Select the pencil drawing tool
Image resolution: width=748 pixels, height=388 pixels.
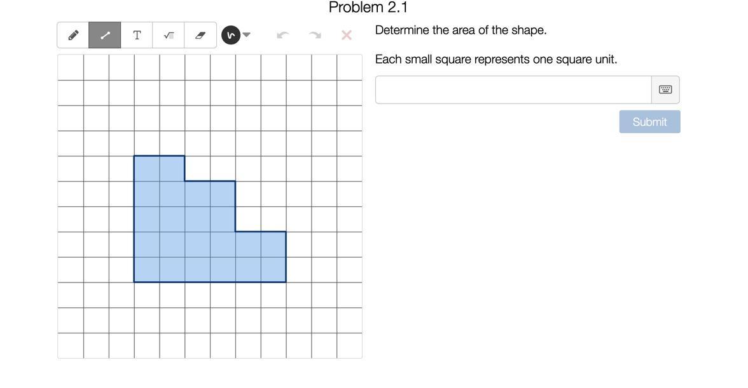(73, 36)
